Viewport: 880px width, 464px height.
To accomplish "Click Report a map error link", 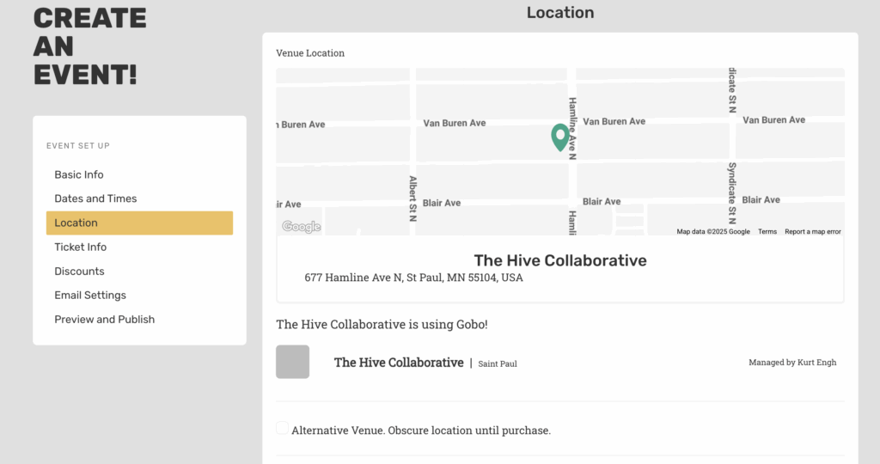I will (x=813, y=232).
